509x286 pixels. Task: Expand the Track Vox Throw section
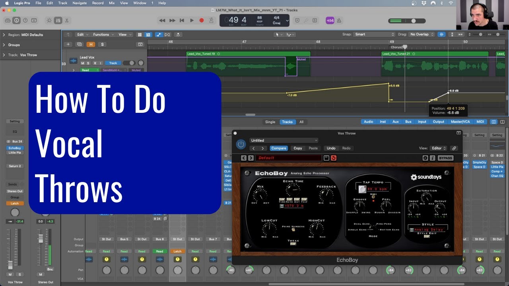[x=4, y=55]
